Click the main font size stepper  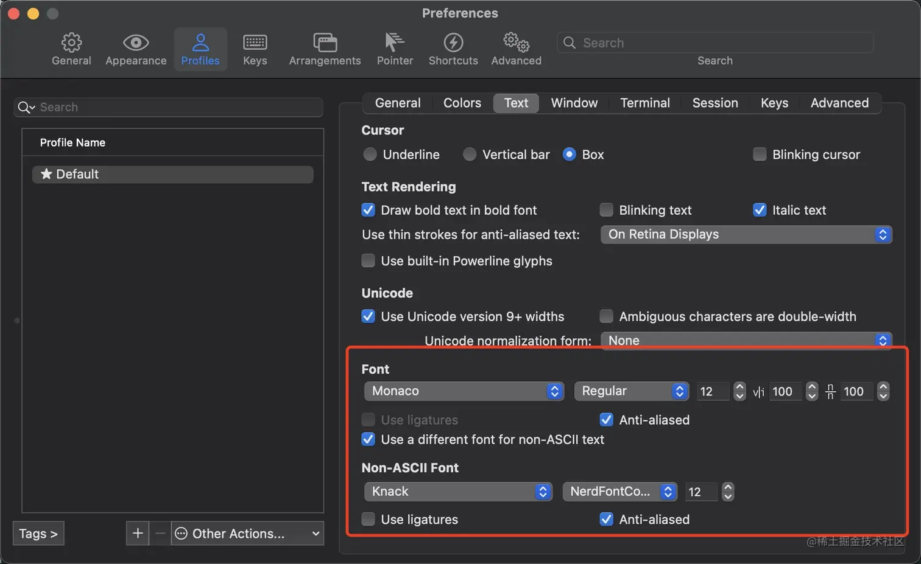click(739, 391)
